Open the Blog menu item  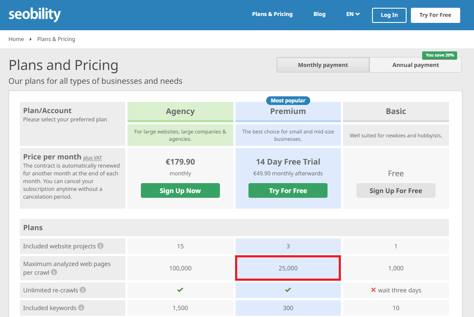[319, 14]
